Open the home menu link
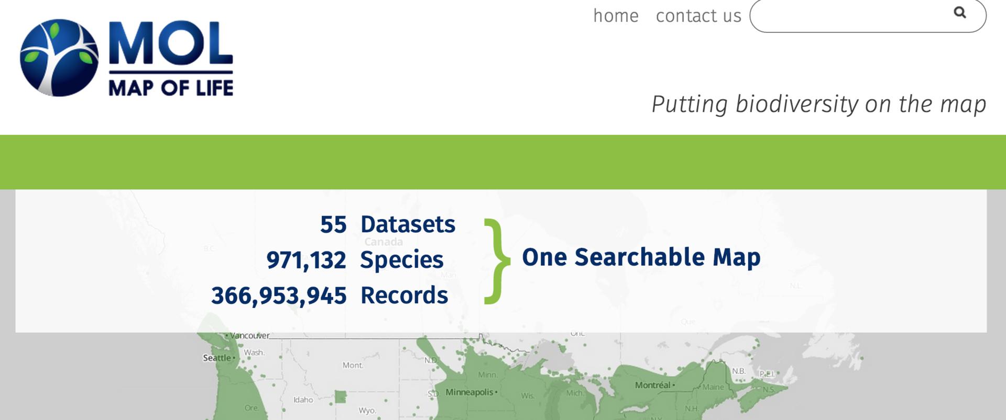Screen dimensions: 1006x420 click(616, 16)
